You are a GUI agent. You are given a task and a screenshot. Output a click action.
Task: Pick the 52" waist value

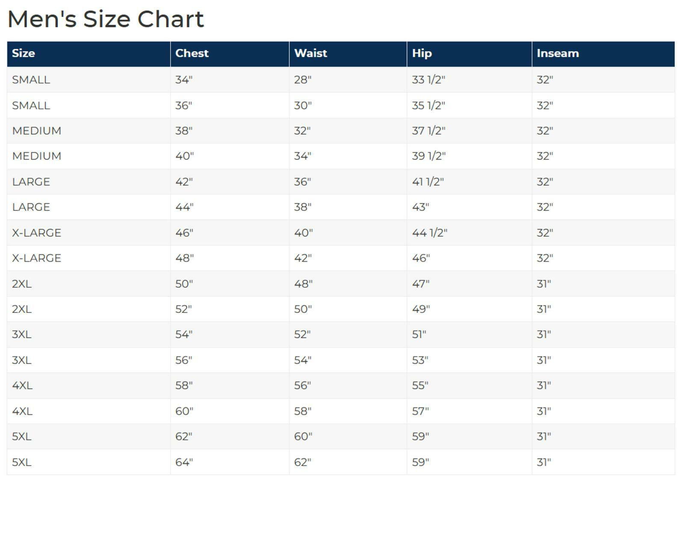(302, 334)
